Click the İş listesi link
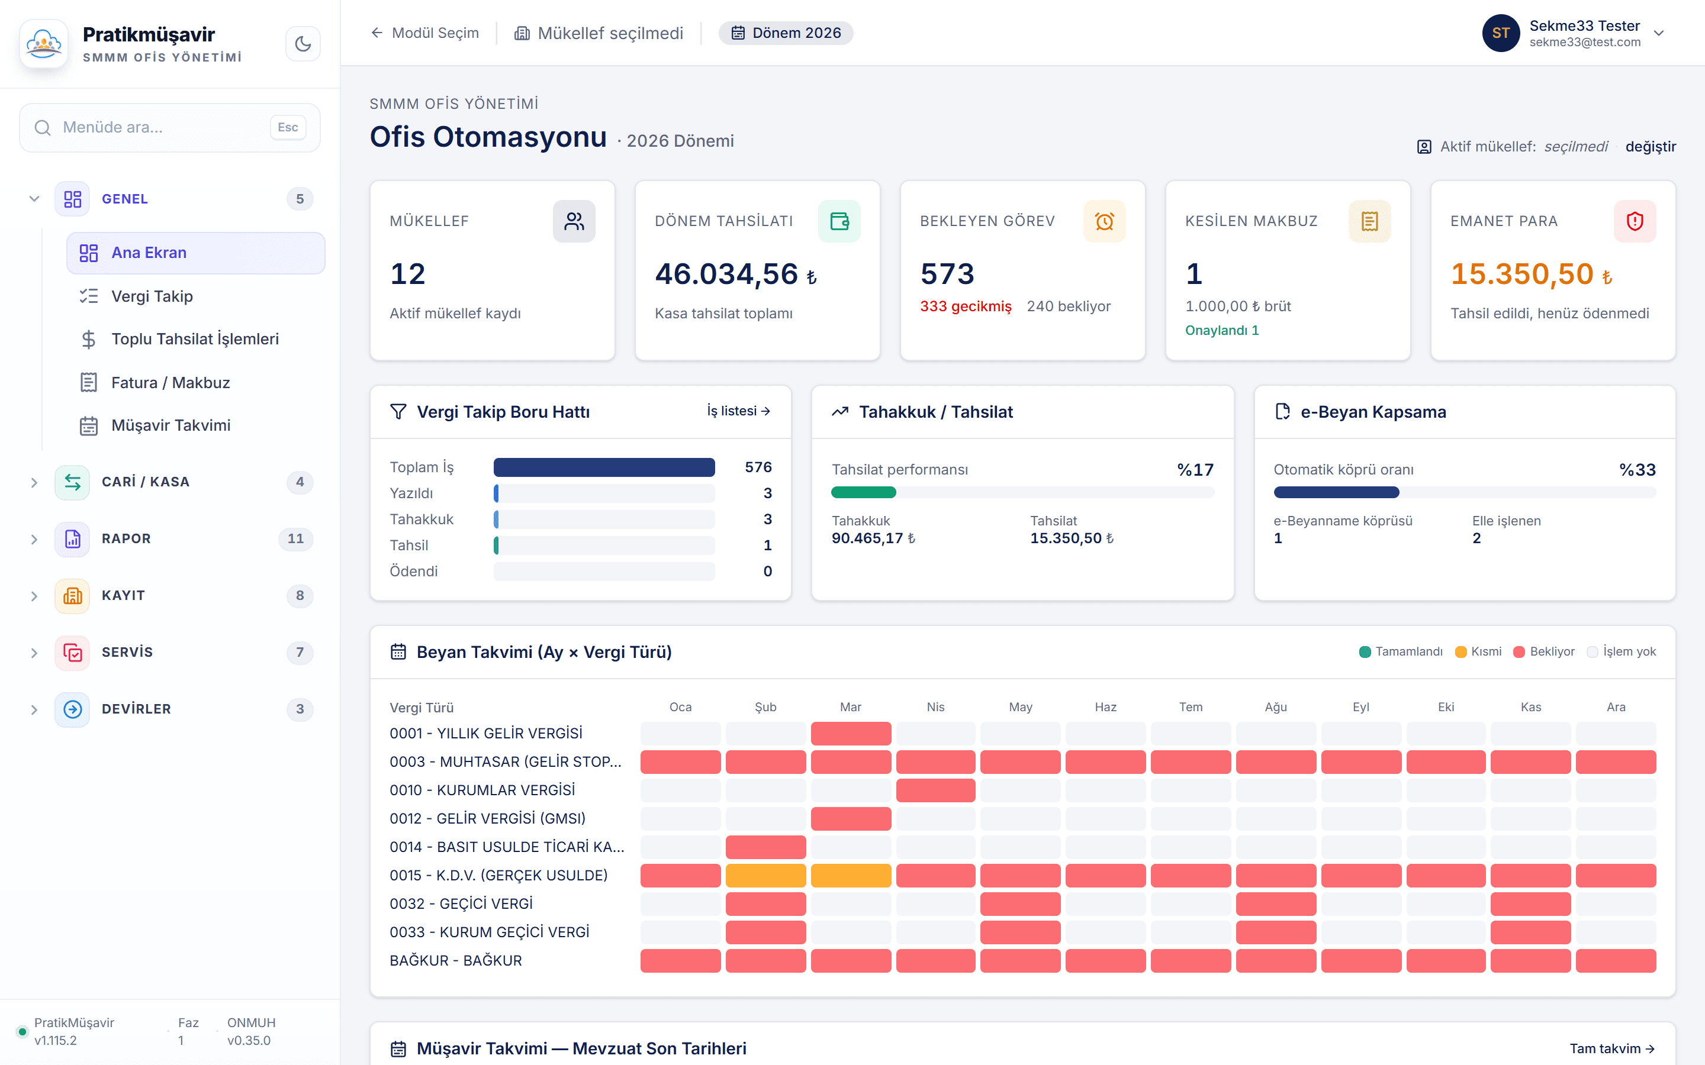This screenshot has height=1065, width=1705. pos(738,411)
